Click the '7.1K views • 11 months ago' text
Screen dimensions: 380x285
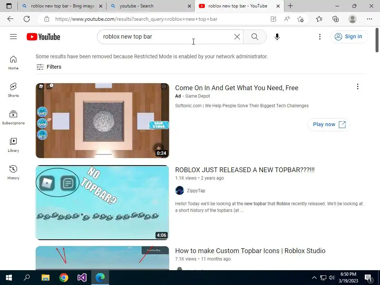tap(203, 259)
